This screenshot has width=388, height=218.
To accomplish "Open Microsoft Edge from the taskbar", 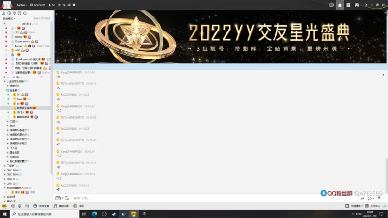I will [94, 214].
